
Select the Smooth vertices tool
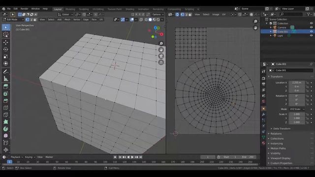tap(6, 136)
